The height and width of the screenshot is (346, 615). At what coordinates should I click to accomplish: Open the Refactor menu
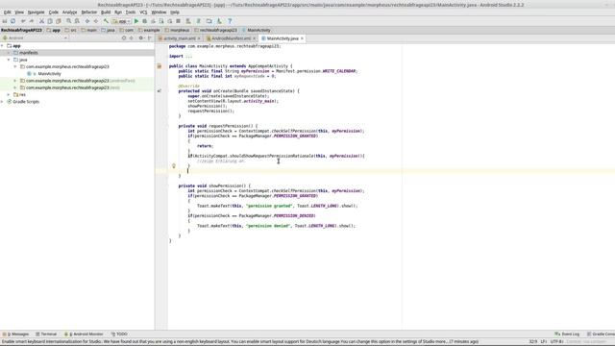88,12
